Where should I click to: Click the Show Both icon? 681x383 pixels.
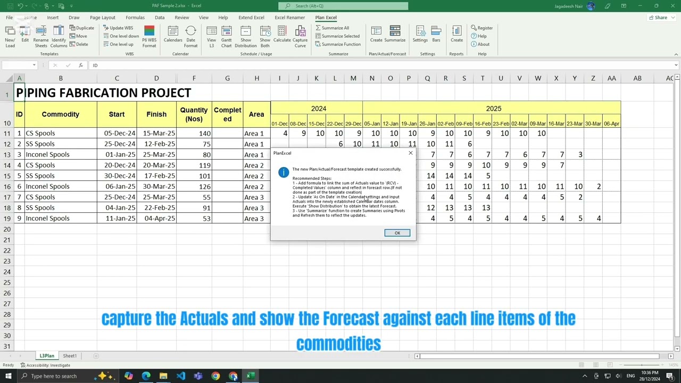click(x=265, y=37)
